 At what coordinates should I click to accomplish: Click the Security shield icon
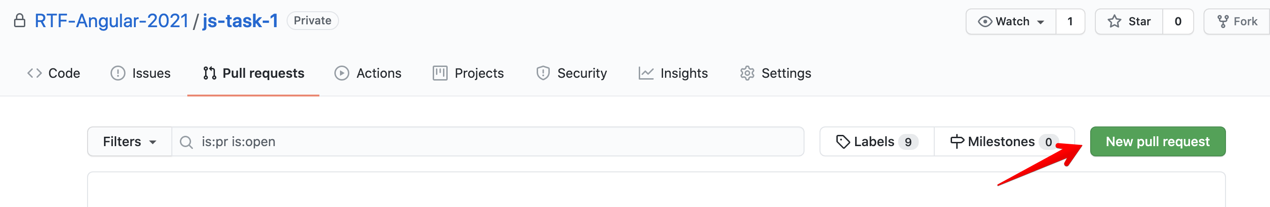pyautogui.click(x=543, y=74)
